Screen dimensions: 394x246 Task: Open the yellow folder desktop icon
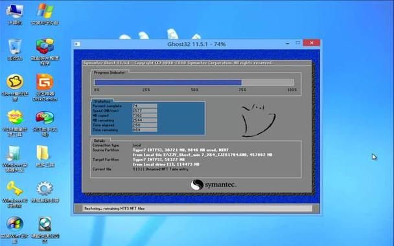coord(45,156)
